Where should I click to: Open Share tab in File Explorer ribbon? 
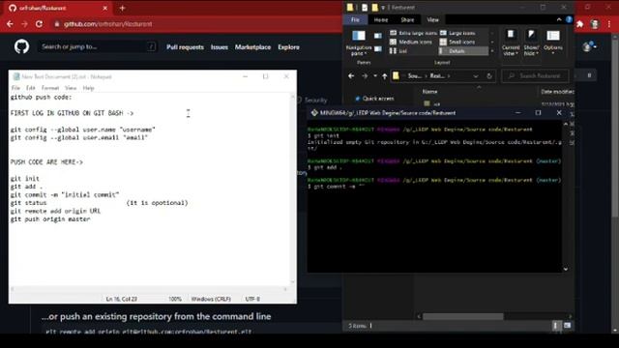(x=407, y=19)
